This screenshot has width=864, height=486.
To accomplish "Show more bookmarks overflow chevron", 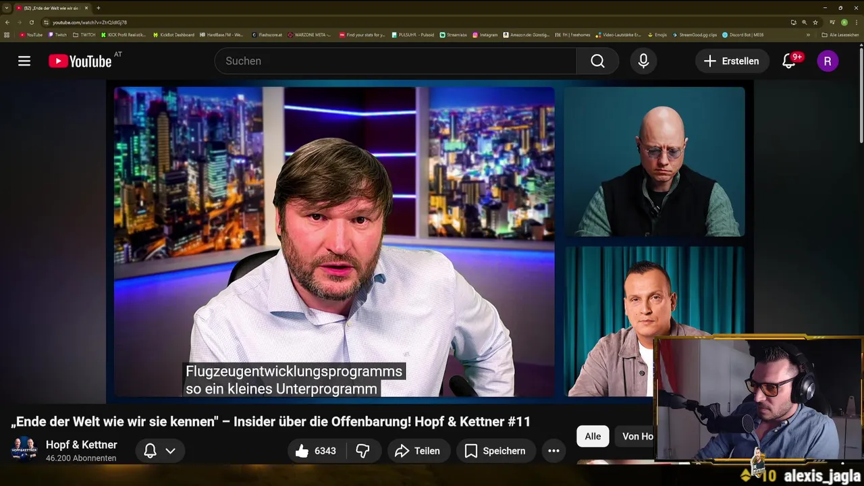I will click(808, 34).
